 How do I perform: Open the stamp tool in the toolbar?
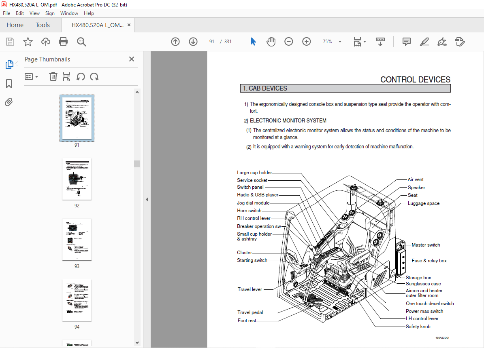pos(460,42)
